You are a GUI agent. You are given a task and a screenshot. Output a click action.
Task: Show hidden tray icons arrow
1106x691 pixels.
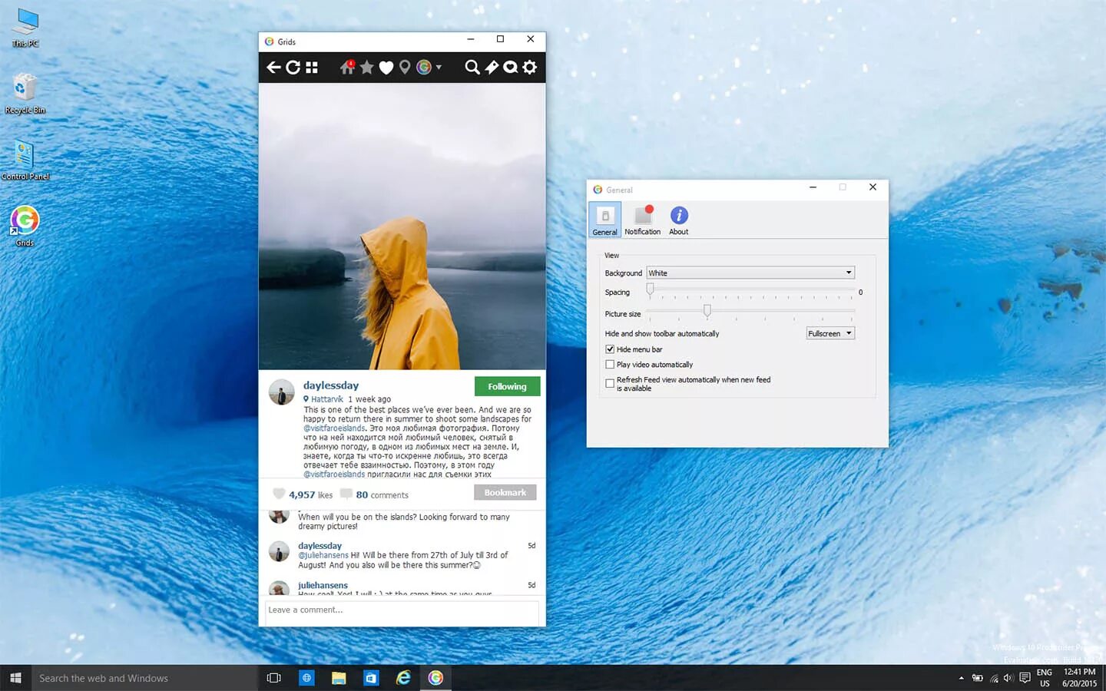(x=961, y=678)
